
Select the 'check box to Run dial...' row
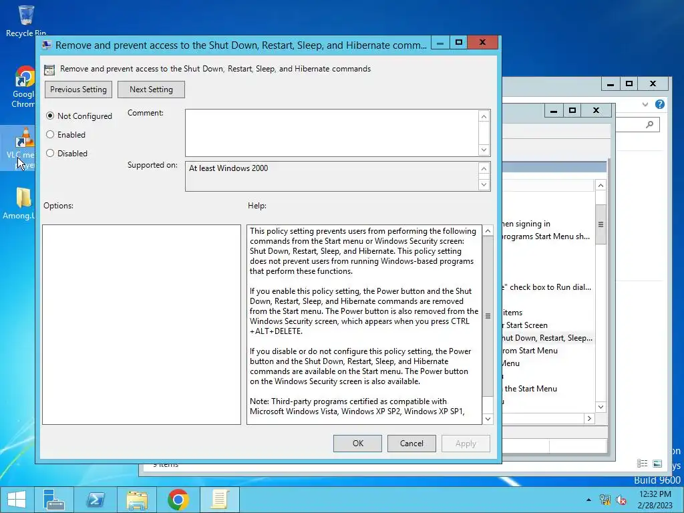point(547,287)
